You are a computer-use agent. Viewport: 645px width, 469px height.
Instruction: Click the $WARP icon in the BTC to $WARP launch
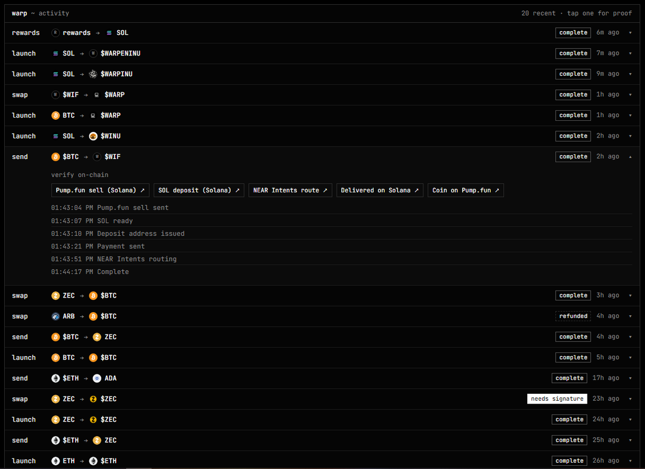point(93,116)
